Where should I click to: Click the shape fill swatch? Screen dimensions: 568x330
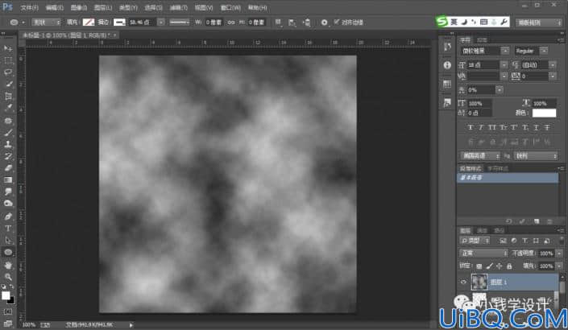(x=89, y=23)
